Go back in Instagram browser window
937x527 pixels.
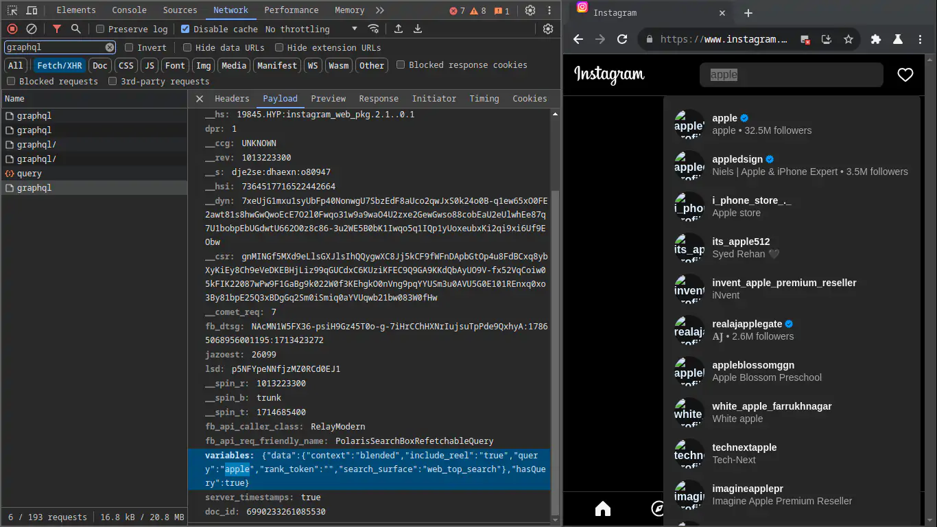[x=578, y=39]
